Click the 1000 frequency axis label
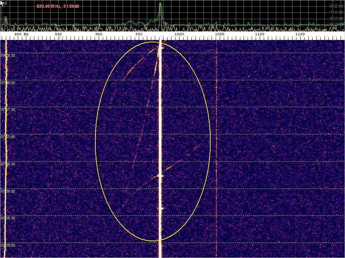345x258 pixels. (179, 34)
